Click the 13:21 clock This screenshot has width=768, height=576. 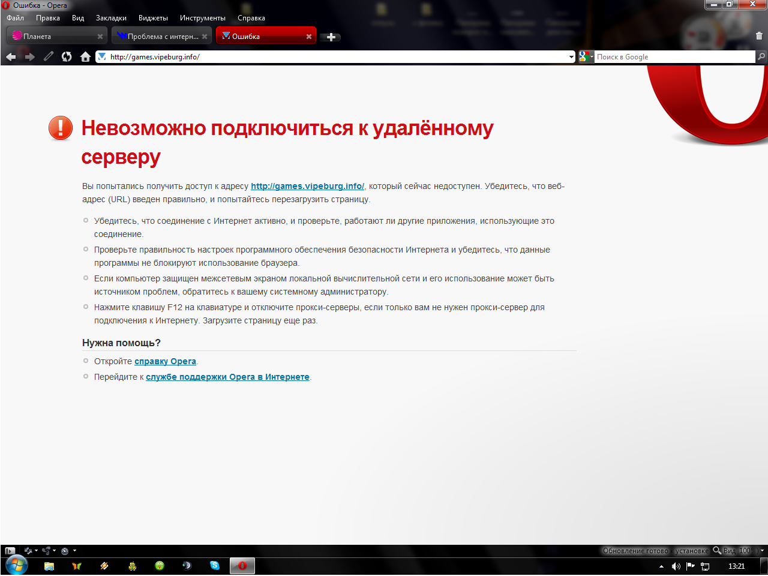(x=736, y=566)
